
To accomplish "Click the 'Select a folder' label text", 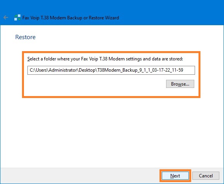I will pyautogui.click(x=105, y=59).
